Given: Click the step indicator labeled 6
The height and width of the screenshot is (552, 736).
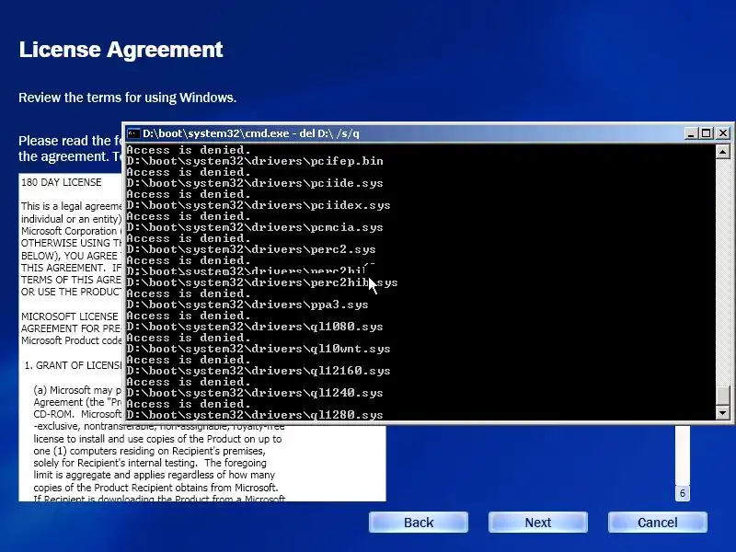Looking at the screenshot, I should pos(683,493).
